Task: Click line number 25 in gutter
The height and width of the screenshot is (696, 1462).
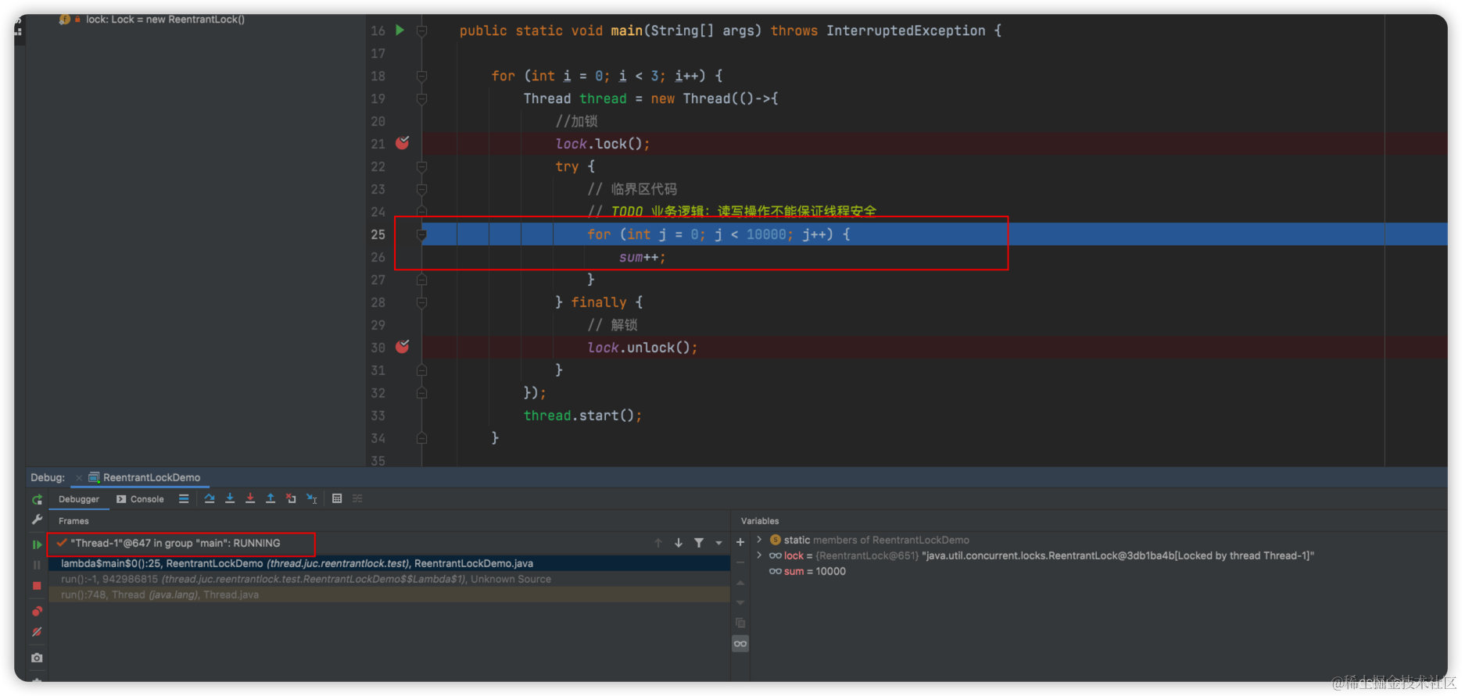Action: click(378, 234)
